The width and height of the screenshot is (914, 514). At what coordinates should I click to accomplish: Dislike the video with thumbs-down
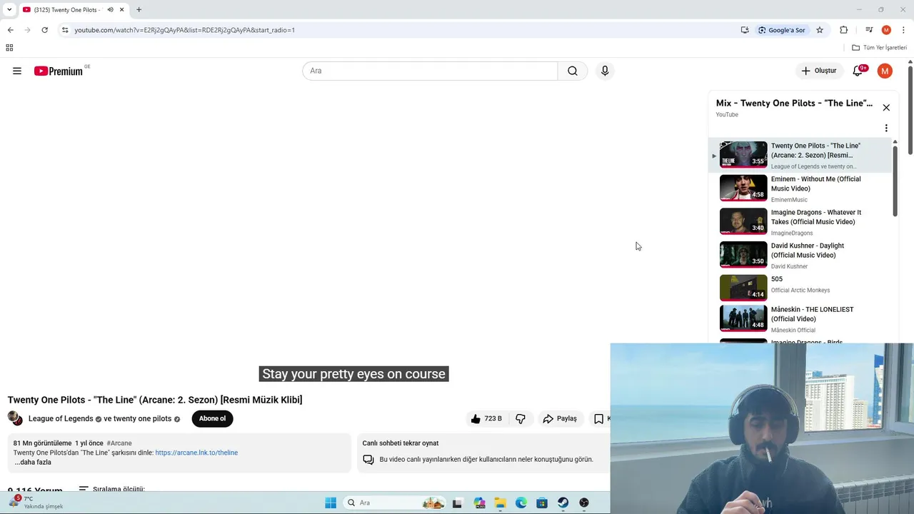point(521,419)
